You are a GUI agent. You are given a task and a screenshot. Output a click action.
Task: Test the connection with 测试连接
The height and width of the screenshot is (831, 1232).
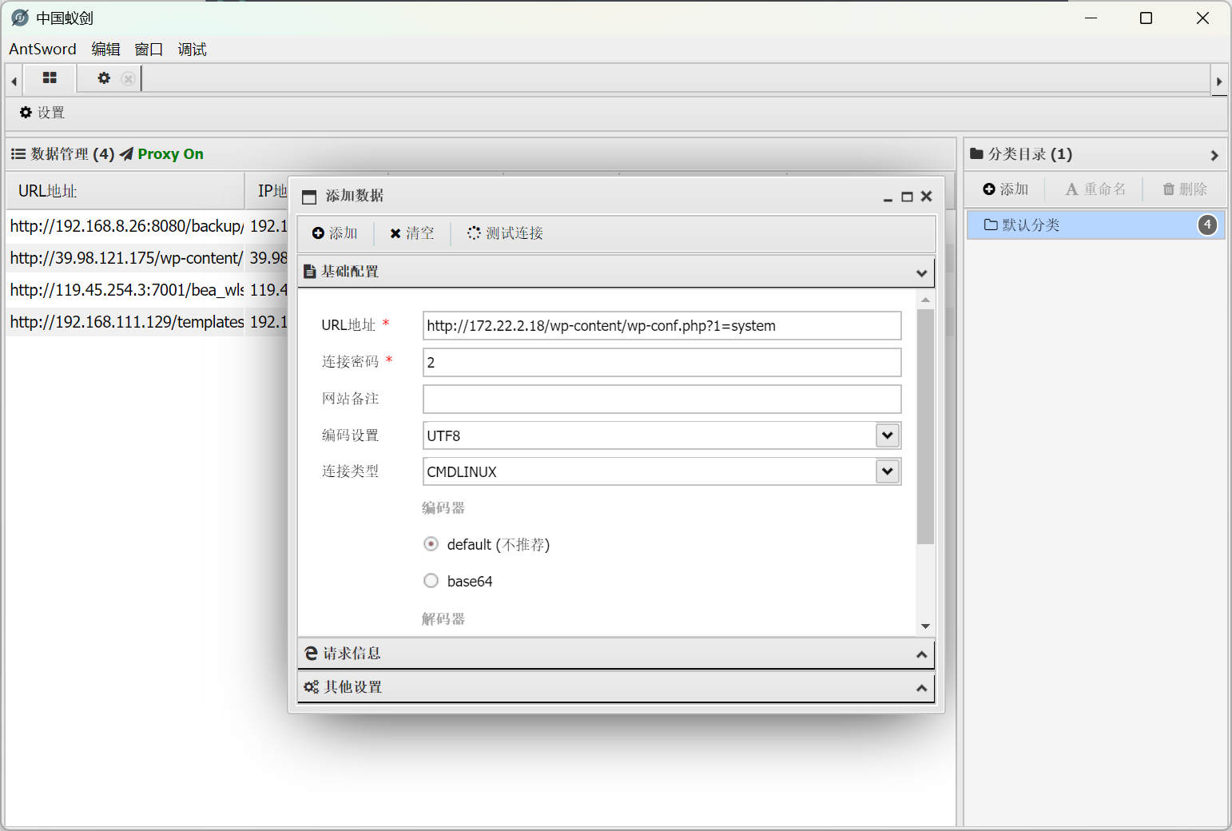pos(505,233)
